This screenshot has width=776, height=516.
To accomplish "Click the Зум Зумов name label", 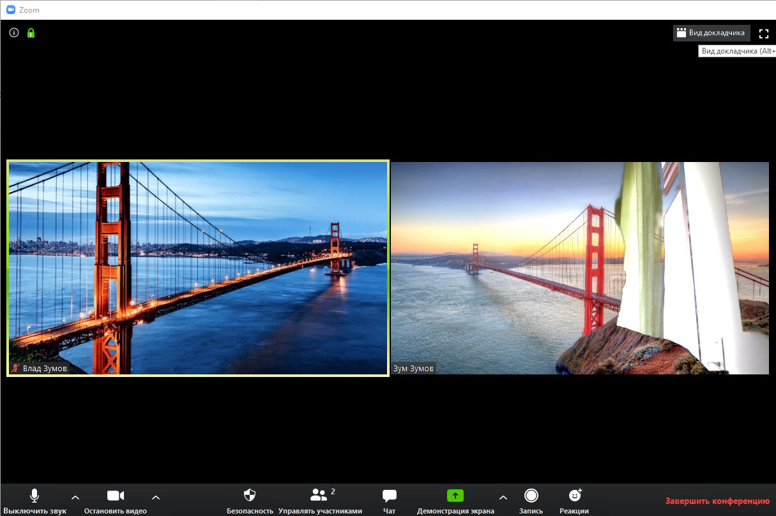I will (x=413, y=369).
